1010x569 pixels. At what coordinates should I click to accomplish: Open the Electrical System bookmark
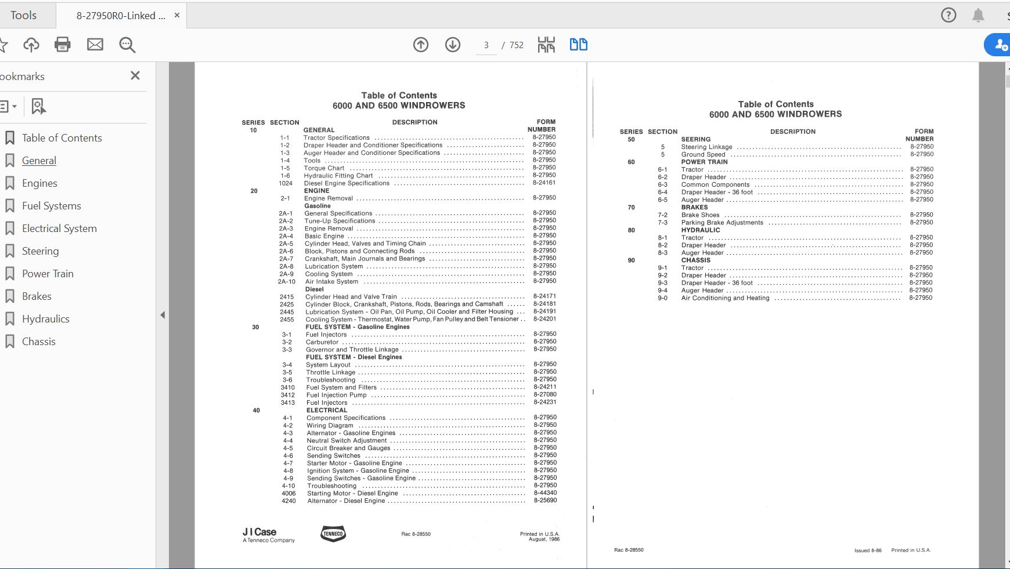point(59,229)
